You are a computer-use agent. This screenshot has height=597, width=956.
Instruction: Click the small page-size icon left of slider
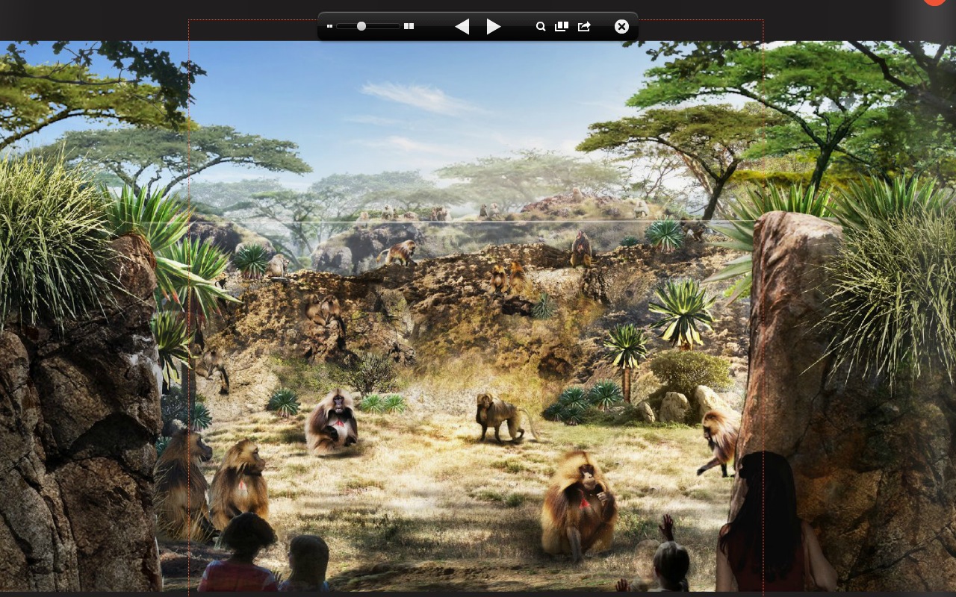(329, 26)
